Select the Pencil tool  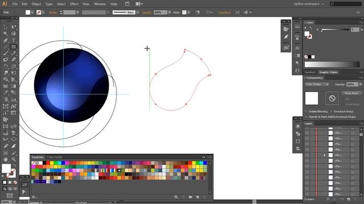(14, 53)
